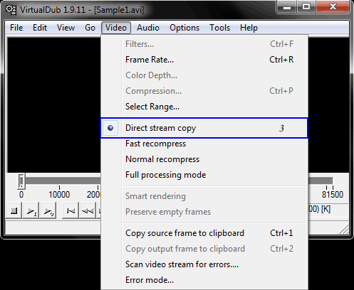Stop playback with the stop button
Image resolution: width=354 pixels, height=290 pixels.
[x=14, y=210]
